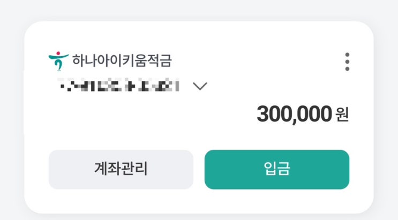Click the green and red Hana emblem
The width and height of the screenshot is (398, 220).
tap(58, 60)
